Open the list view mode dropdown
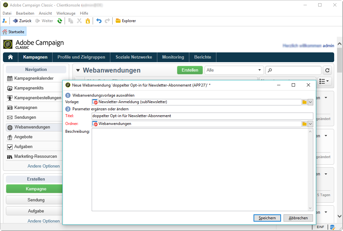The height and width of the screenshot is (231, 343). point(324,81)
